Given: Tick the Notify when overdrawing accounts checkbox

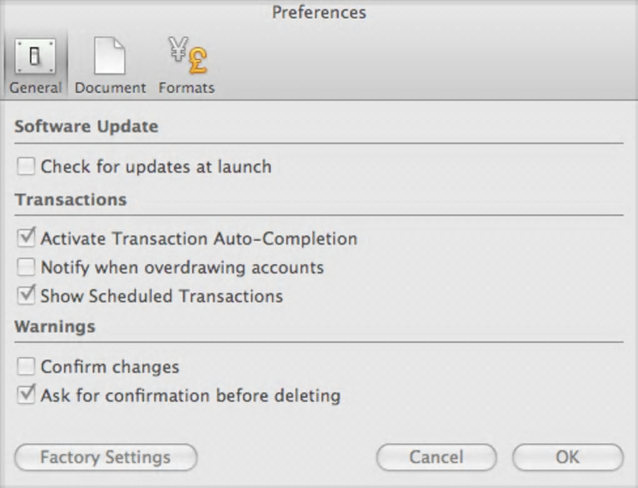Looking at the screenshot, I should tap(26, 268).
